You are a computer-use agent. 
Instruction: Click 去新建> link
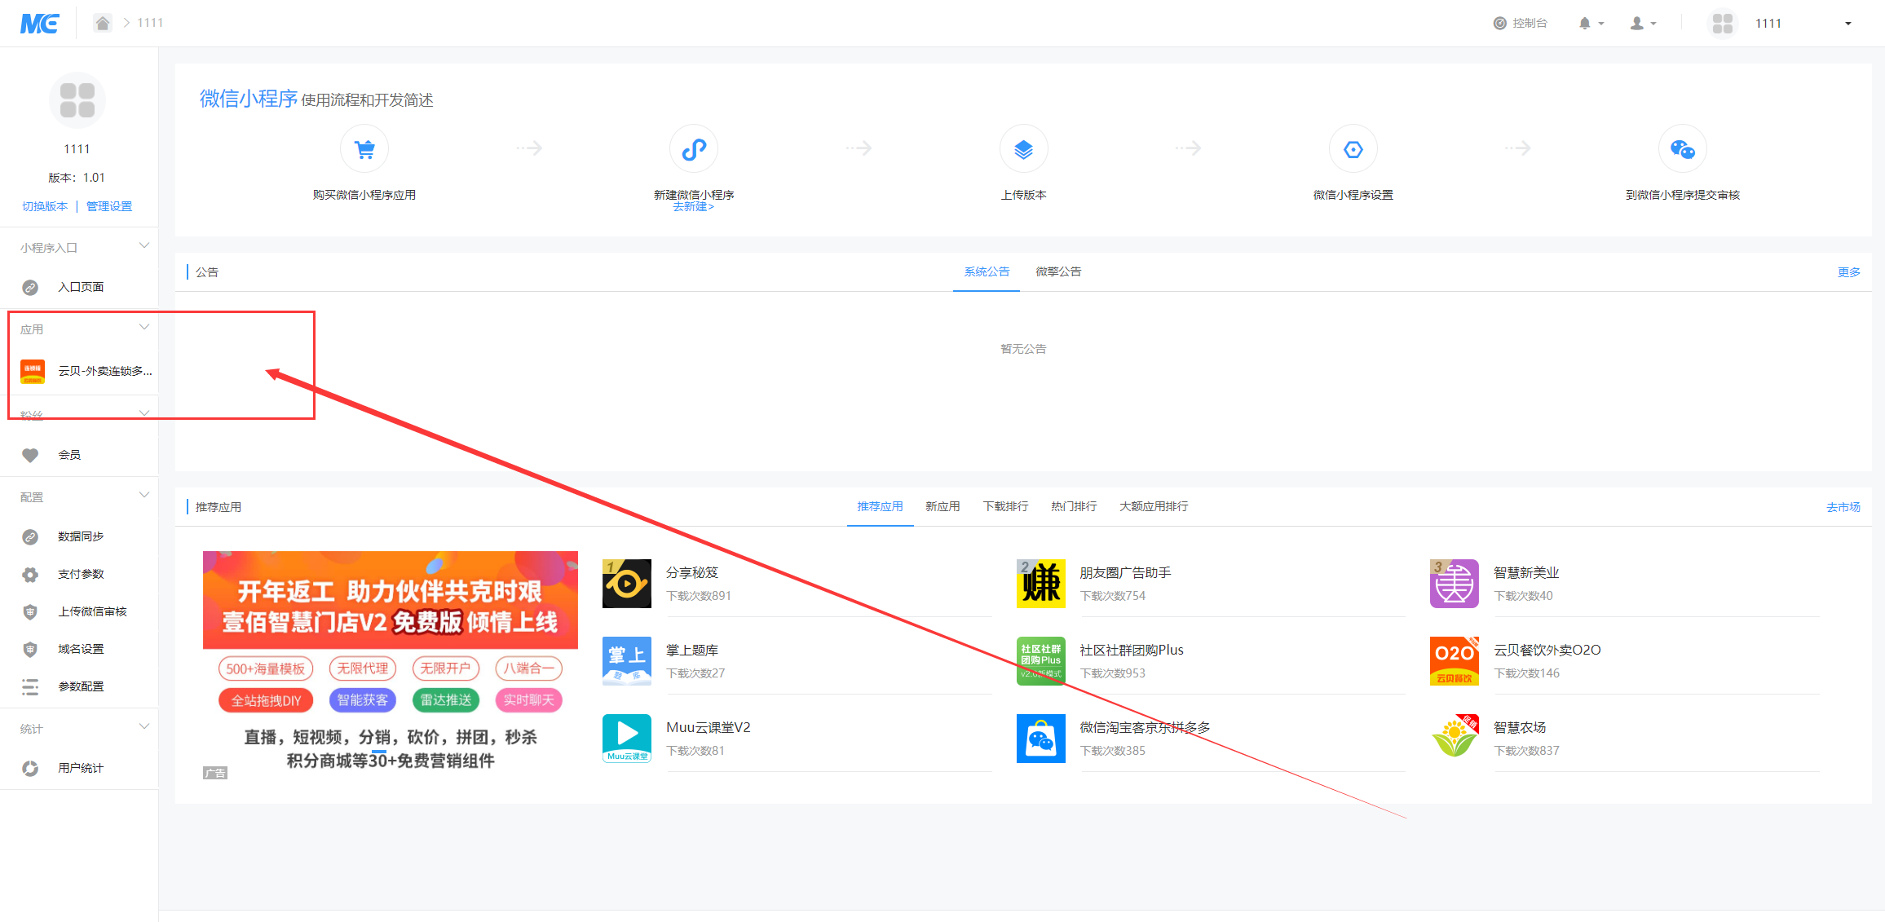click(x=694, y=207)
